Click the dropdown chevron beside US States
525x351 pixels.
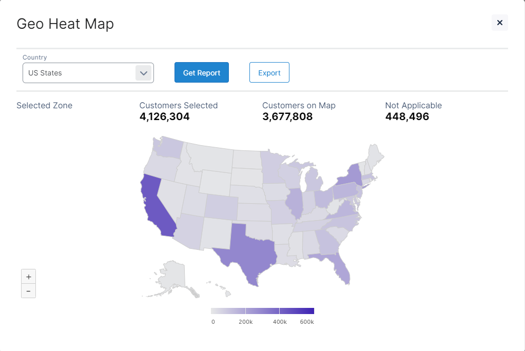pos(144,73)
